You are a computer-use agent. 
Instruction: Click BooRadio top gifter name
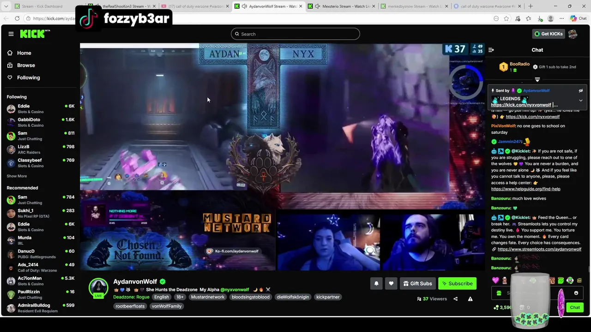click(519, 64)
